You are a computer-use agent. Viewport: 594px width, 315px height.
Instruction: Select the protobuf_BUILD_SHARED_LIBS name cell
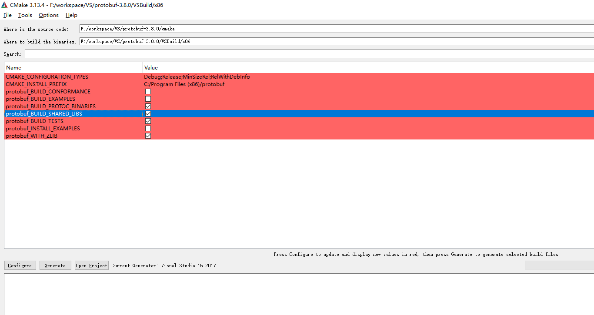[73, 114]
